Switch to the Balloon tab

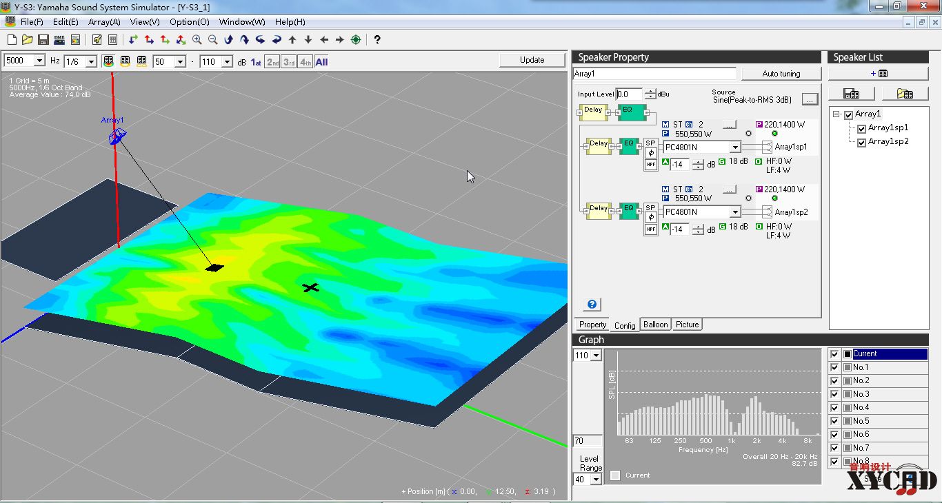tap(656, 325)
